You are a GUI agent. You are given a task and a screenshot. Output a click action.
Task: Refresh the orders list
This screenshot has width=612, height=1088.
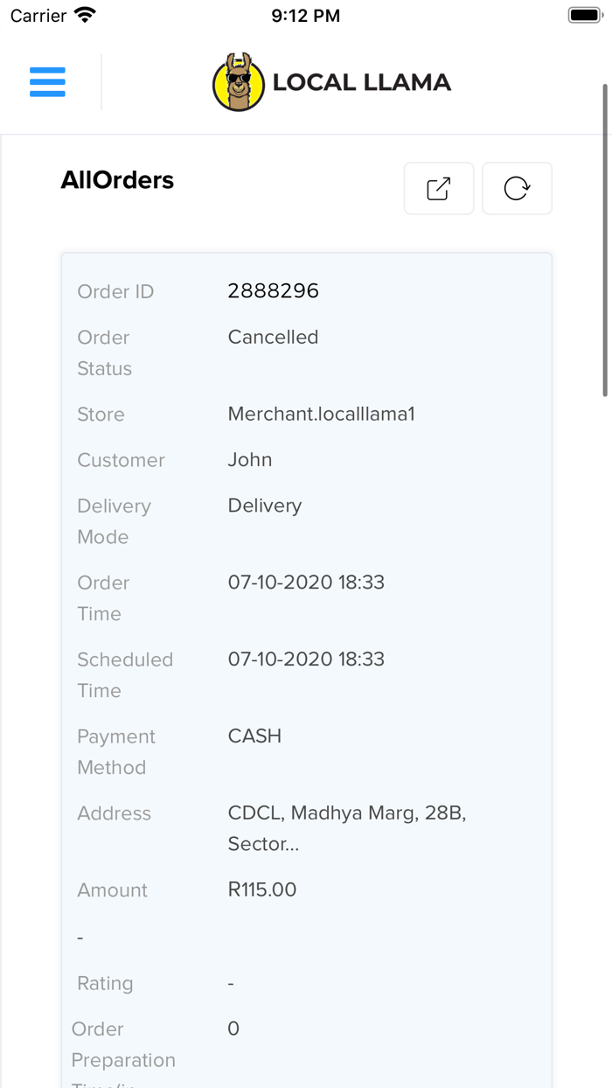pyautogui.click(x=517, y=188)
